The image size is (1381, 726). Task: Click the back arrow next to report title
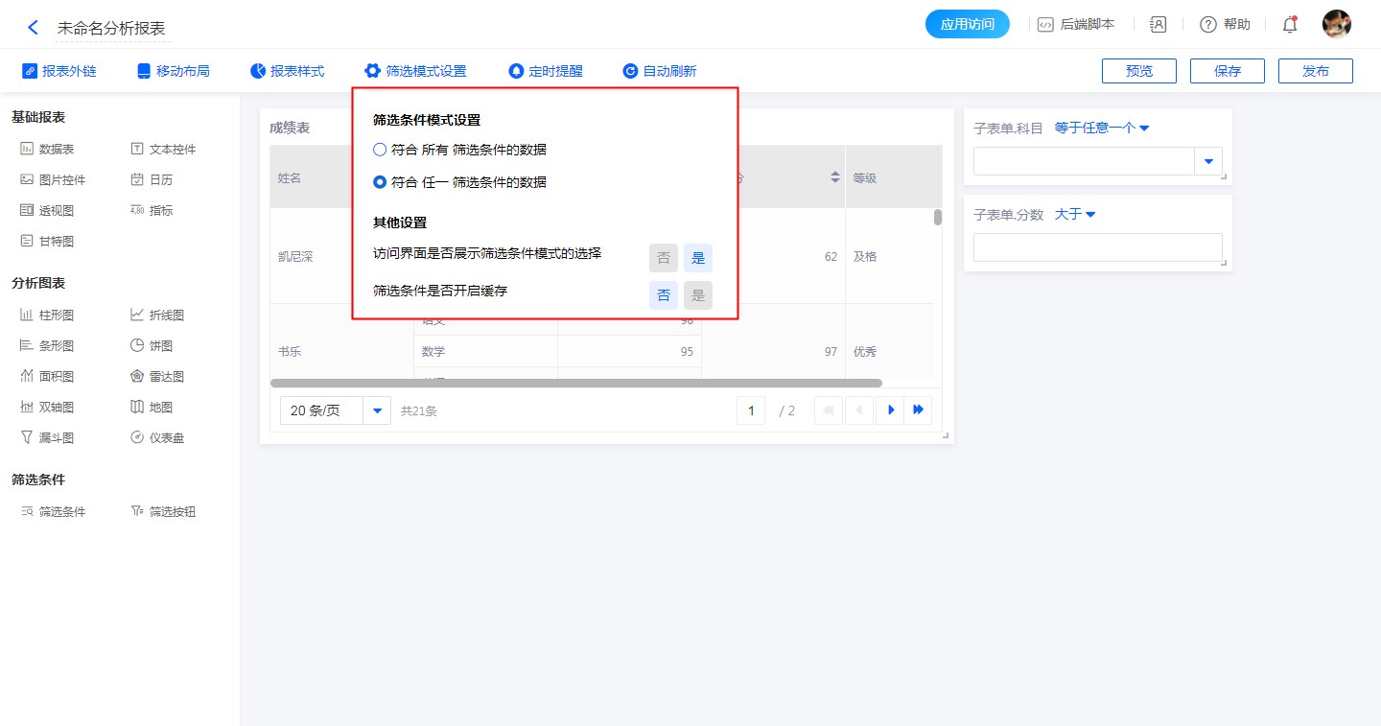coord(34,28)
